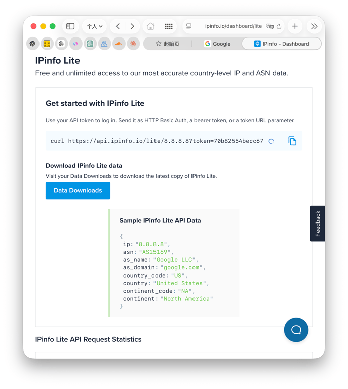The height and width of the screenshot is (389, 348).
Task: Open the third pinned tab with white OpenAI logo
Action: coord(61,44)
